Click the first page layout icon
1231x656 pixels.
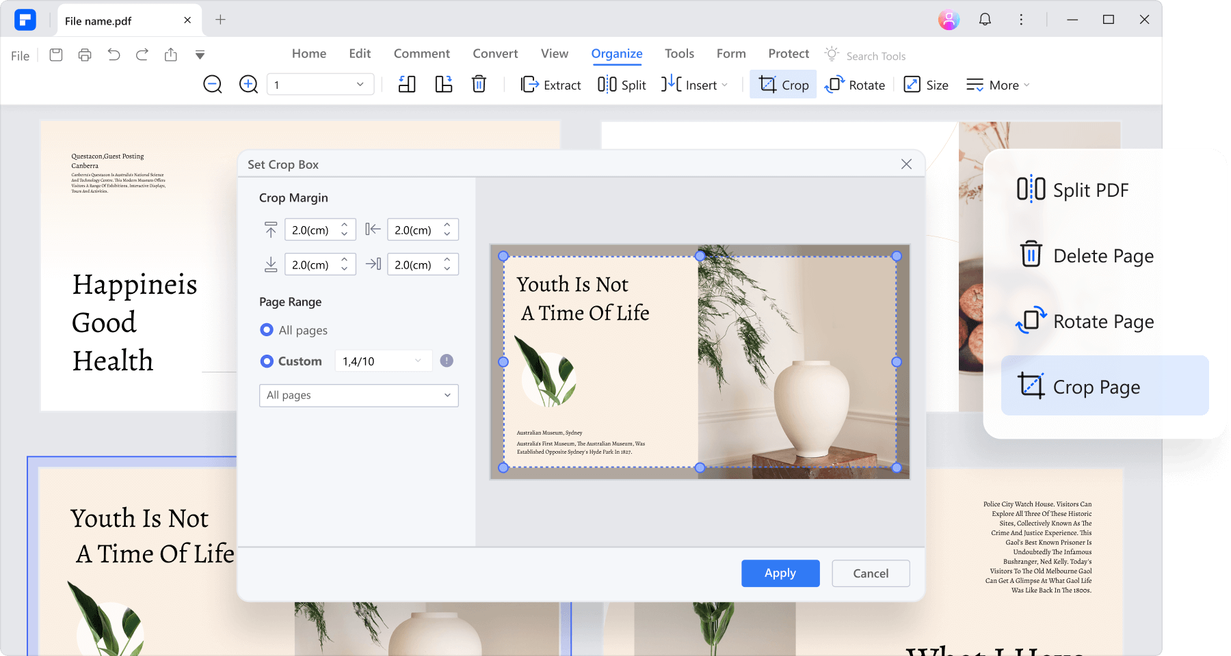click(407, 85)
